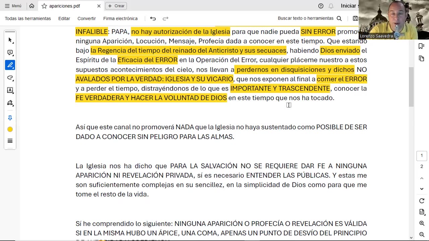The width and height of the screenshot is (429, 241).
Task: Open the yellow highlight color picker
Action: tap(10, 130)
